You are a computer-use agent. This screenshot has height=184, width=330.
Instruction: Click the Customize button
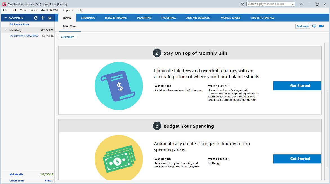[x=68, y=37]
